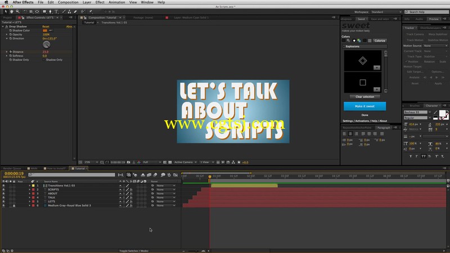The height and width of the screenshot is (253, 450).
Task: Open Brainstorm from the timeline
Action: [163, 175]
